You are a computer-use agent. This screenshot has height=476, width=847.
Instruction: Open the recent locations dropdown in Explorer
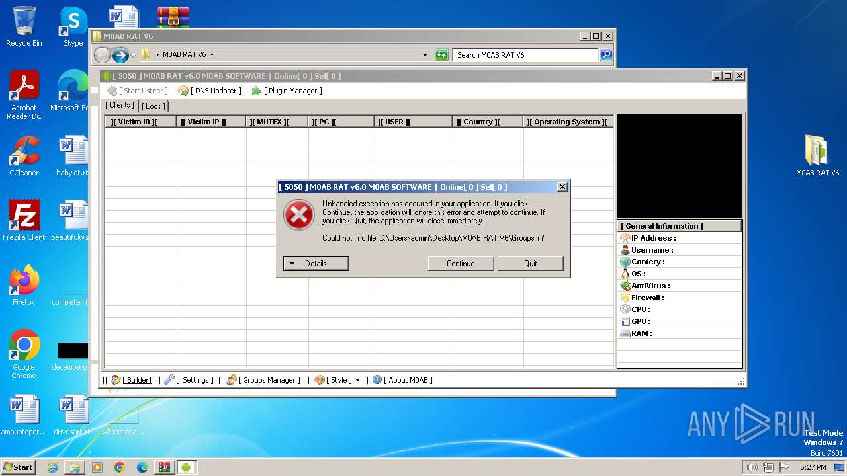click(x=134, y=55)
